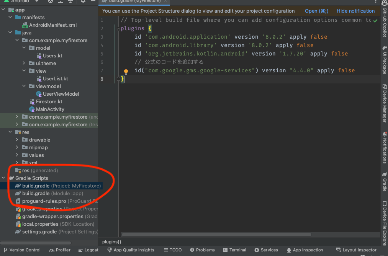Viewport: 388px width, 256px height.
Task: Click the version string '1.7.20'
Action: tap(293, 54)
